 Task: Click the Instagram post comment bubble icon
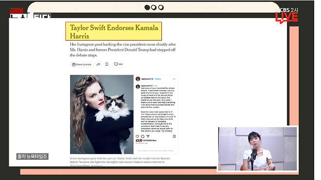click(142, 137)
